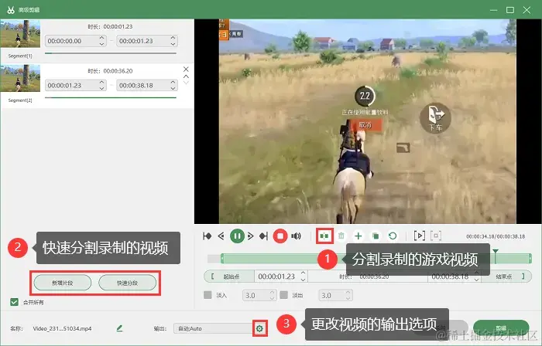Select the Segment[1] thumbnail

point(20,33)
